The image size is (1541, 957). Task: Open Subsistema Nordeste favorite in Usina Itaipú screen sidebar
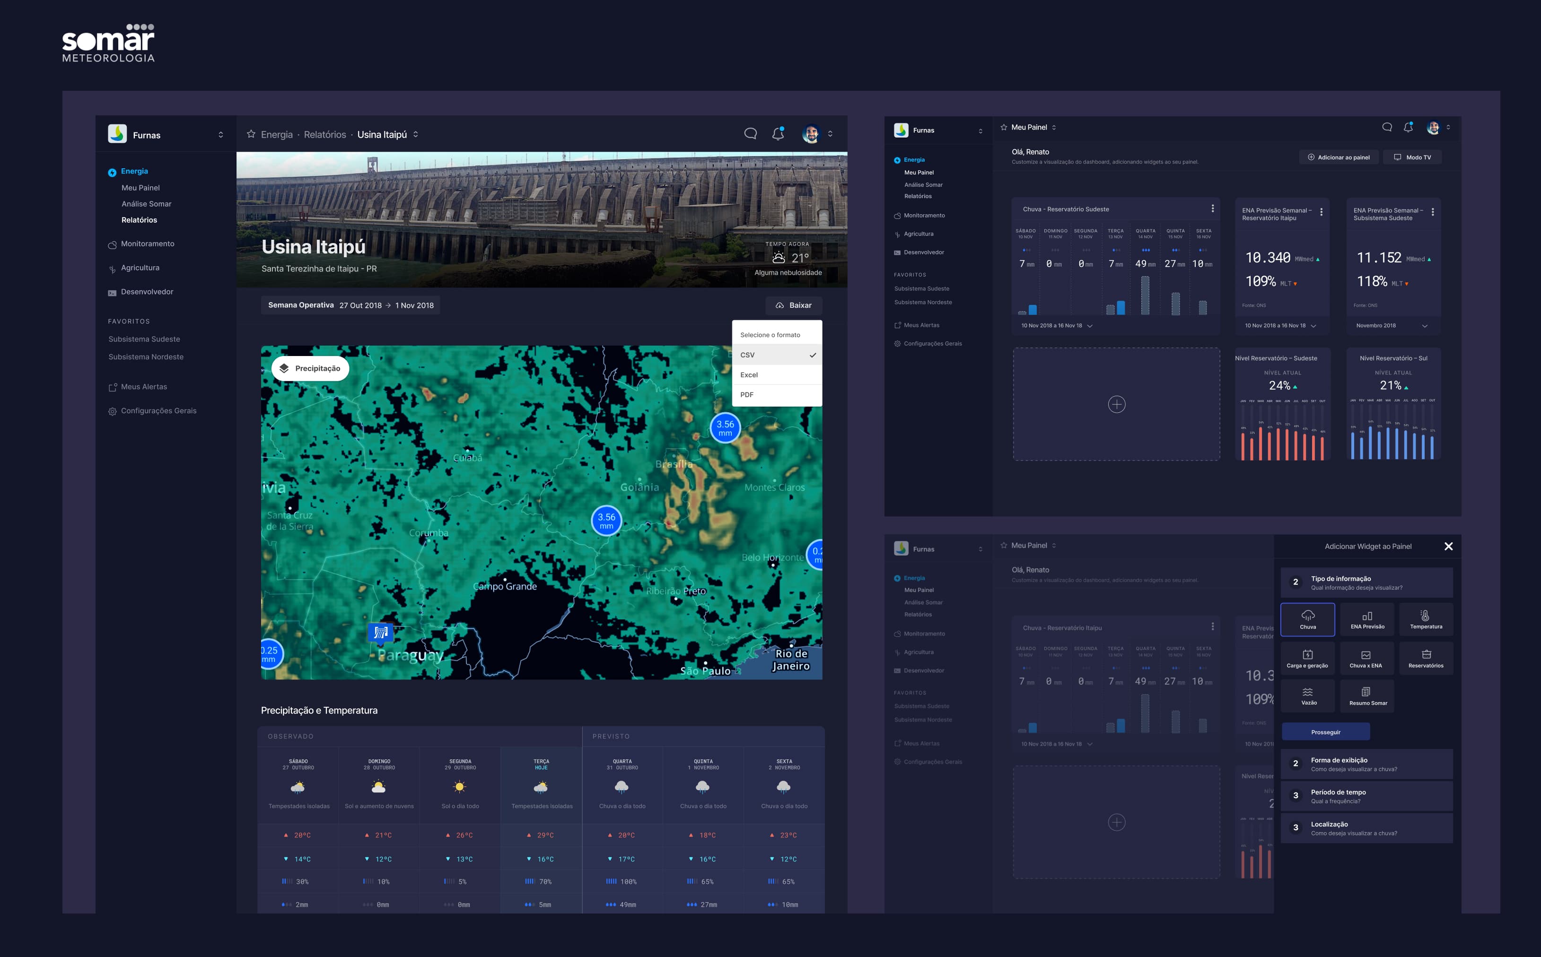click(146, 357)
